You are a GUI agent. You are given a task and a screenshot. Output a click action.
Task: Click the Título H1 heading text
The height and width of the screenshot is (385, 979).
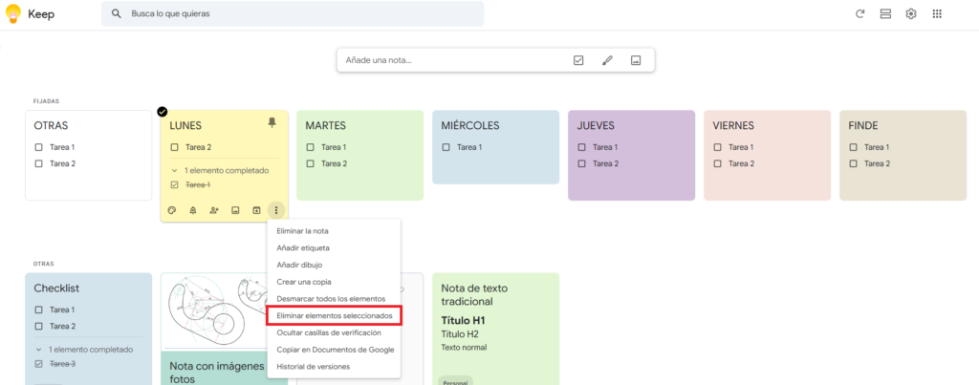click(x=464, y=321)
